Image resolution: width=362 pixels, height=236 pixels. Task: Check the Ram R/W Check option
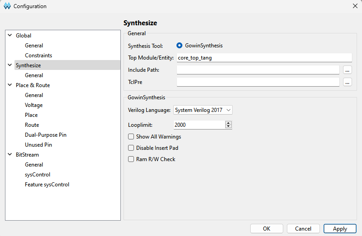point(131,159)
